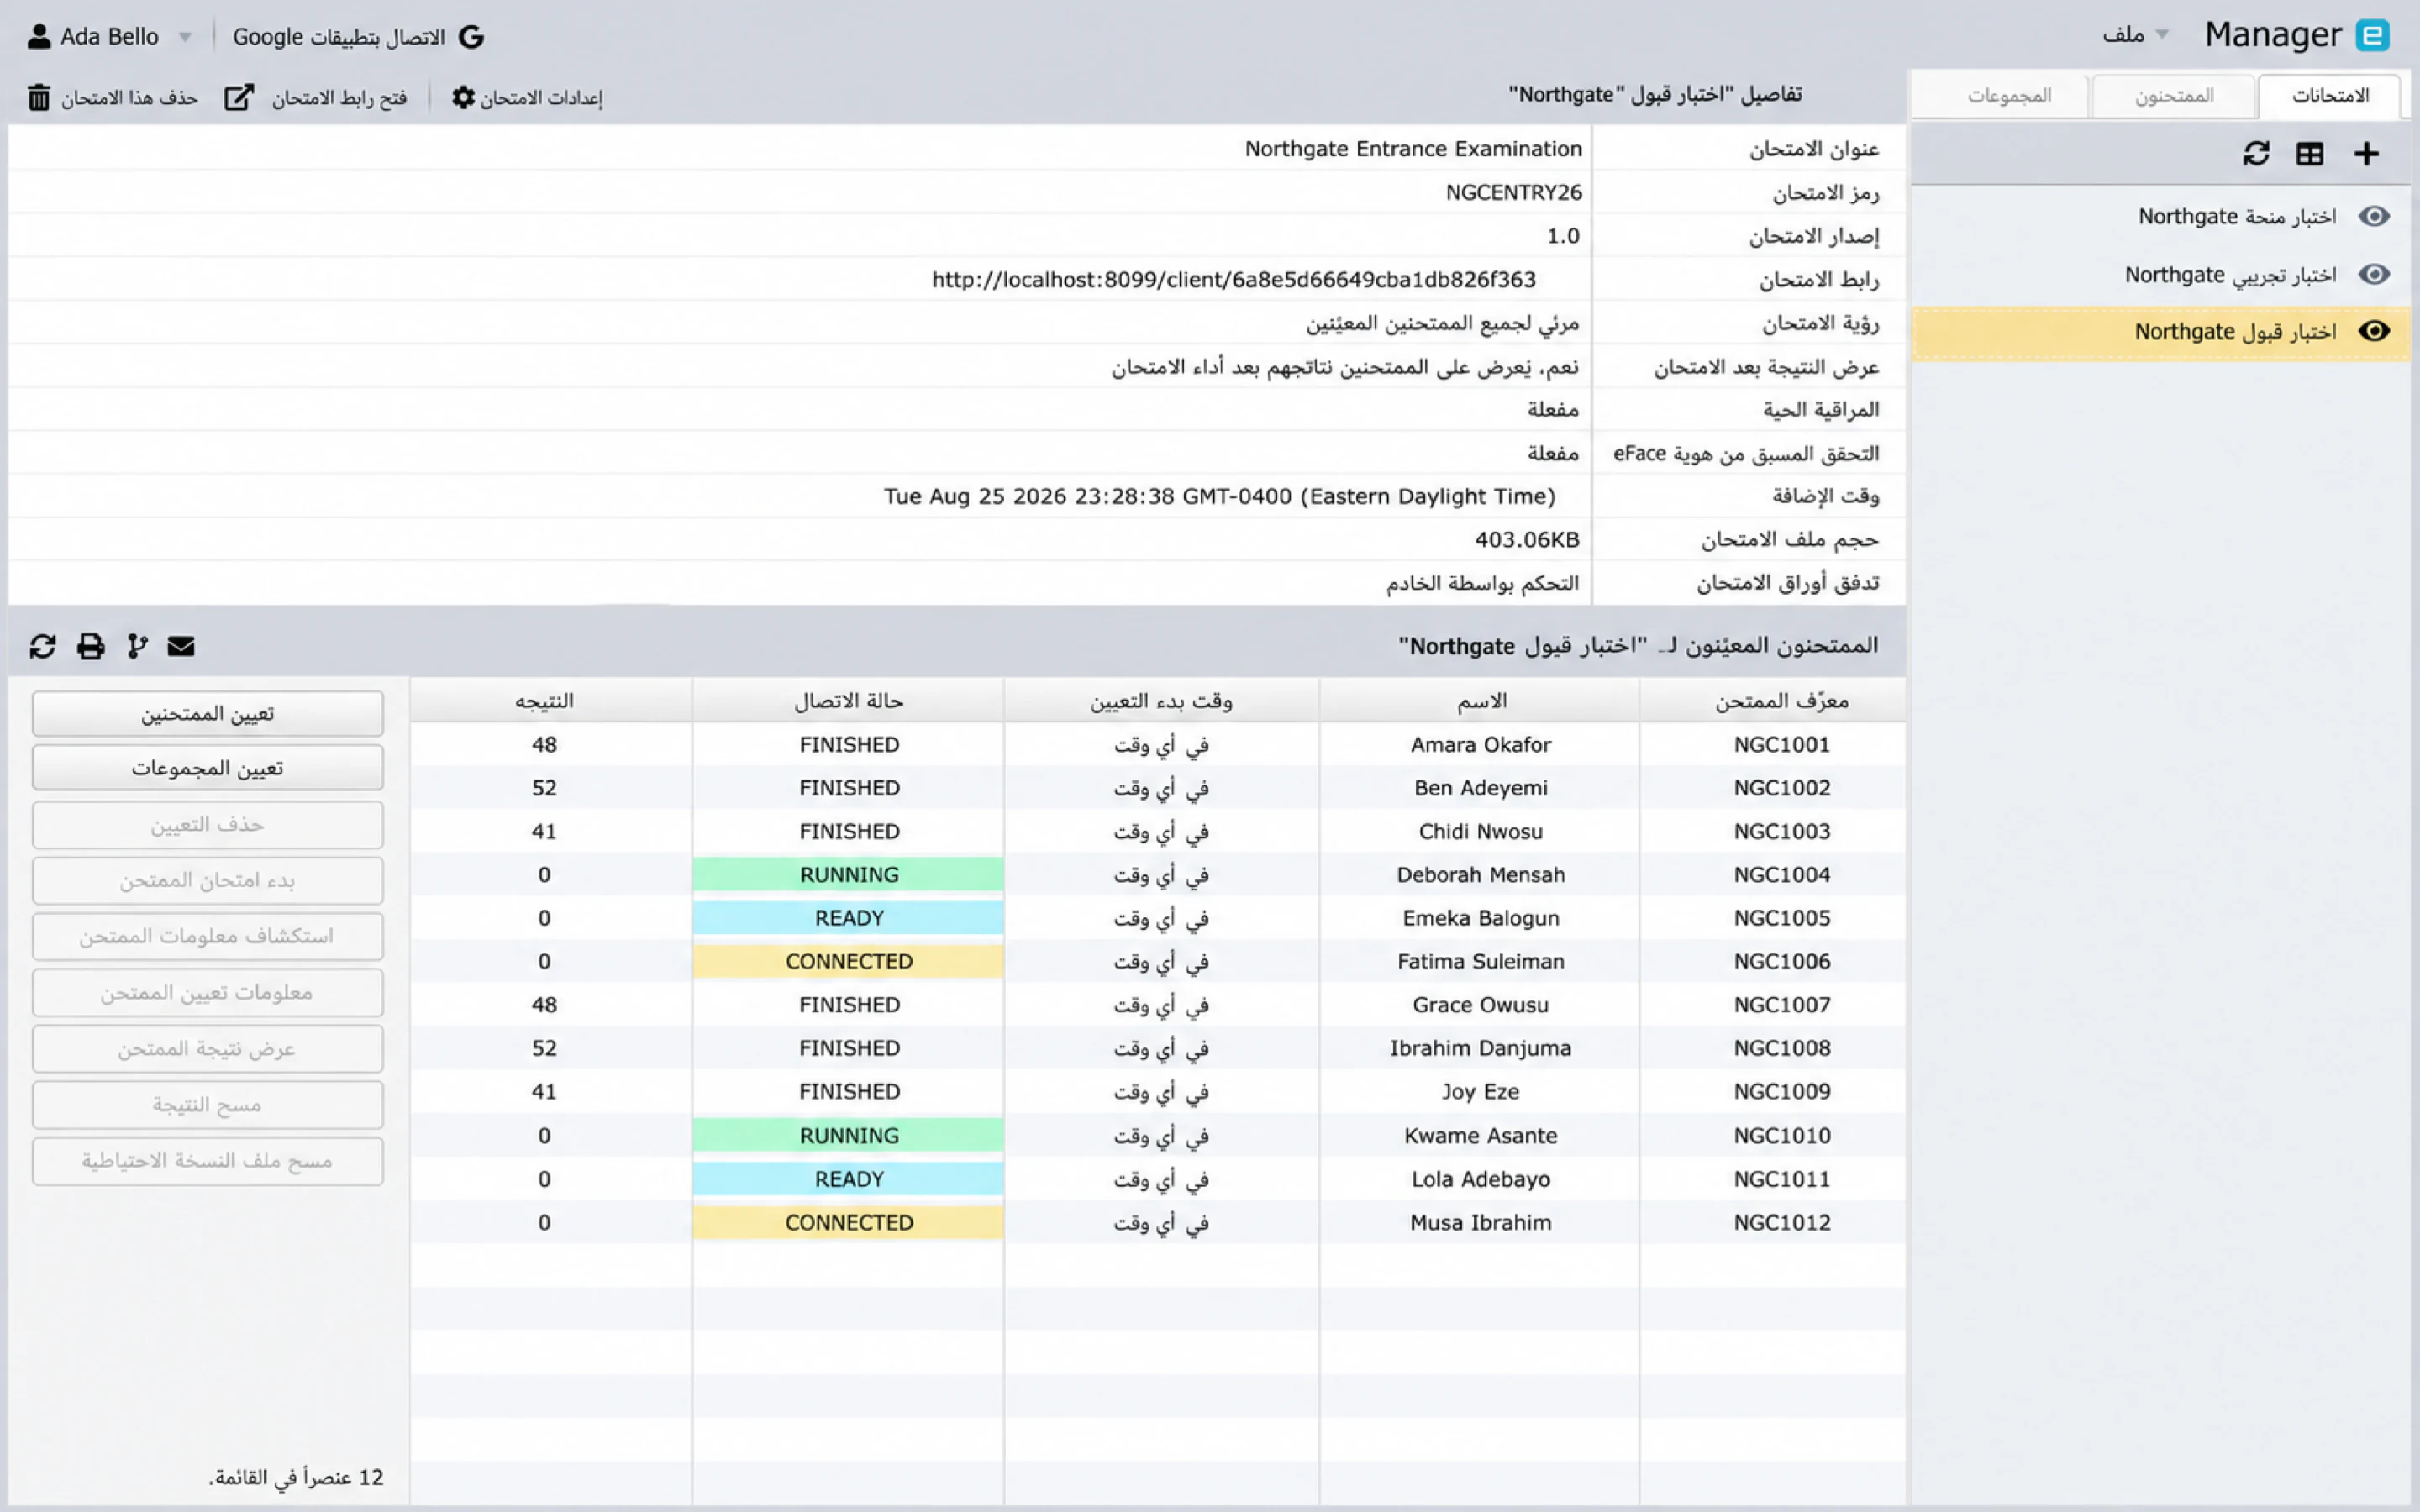Click the trash icon to delete this exam

point(39,97)
